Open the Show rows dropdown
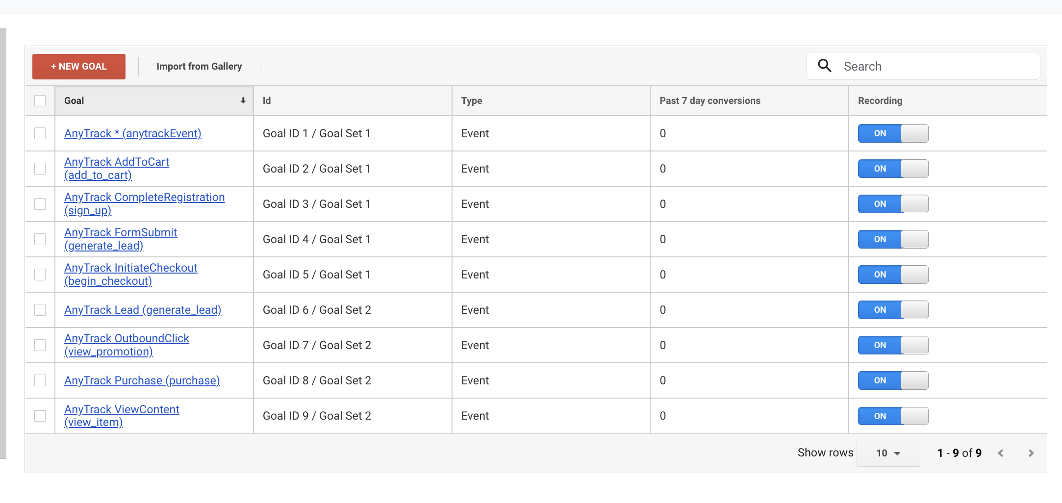 888,453
